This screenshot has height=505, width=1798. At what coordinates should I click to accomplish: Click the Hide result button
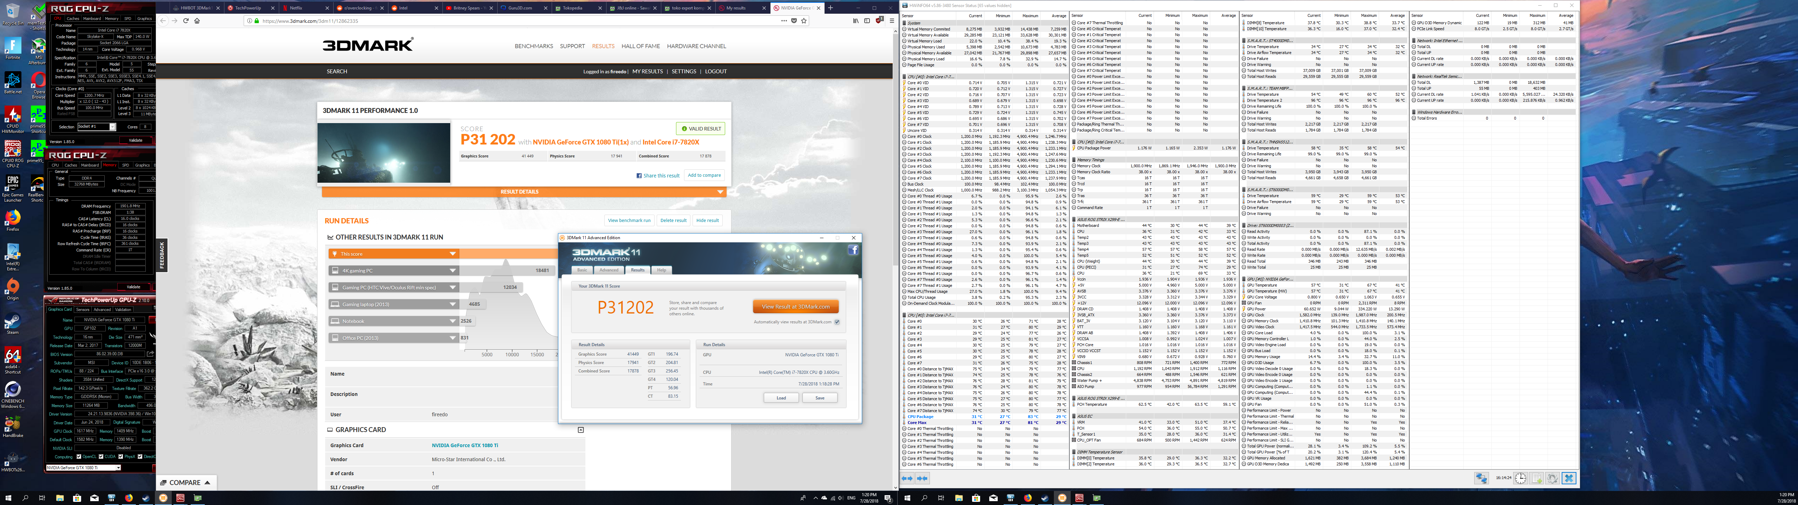[707, 221]
